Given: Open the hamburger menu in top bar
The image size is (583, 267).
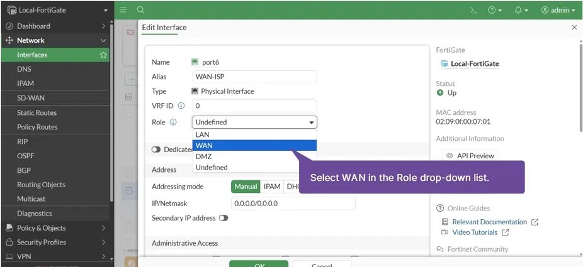Looking at the screenshot, I should click(123, 10).
